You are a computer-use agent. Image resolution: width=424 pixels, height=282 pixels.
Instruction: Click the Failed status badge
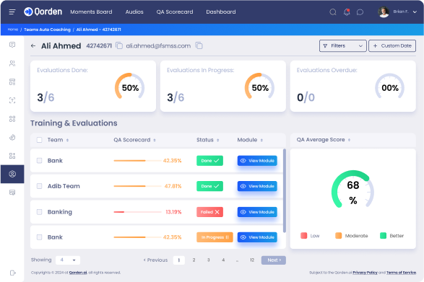click(x=209, y=212)
